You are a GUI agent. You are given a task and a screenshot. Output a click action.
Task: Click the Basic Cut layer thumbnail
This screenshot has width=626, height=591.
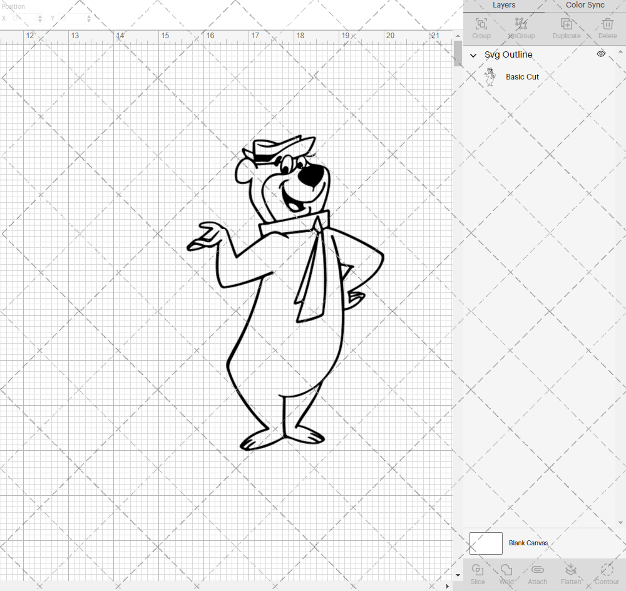[x=490, y=76]
